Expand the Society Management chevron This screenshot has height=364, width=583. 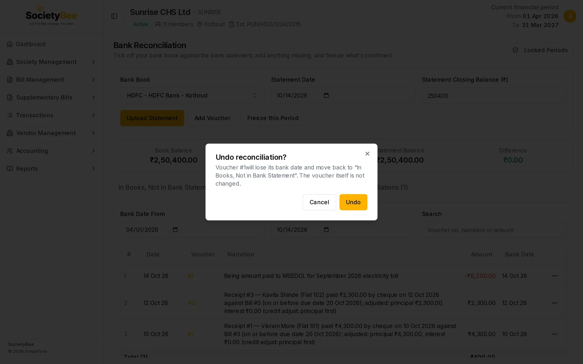click(x=93, y=62)
